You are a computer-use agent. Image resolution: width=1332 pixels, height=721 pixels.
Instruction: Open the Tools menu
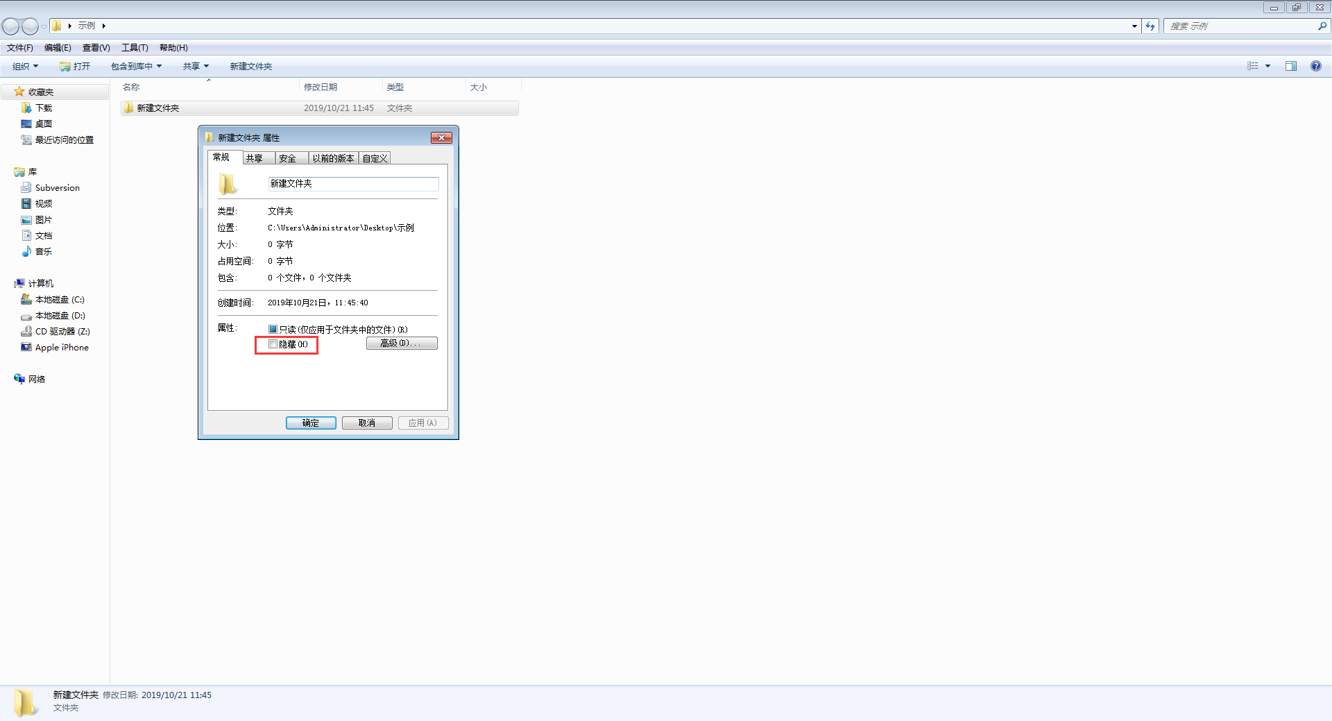pos(135,47)
